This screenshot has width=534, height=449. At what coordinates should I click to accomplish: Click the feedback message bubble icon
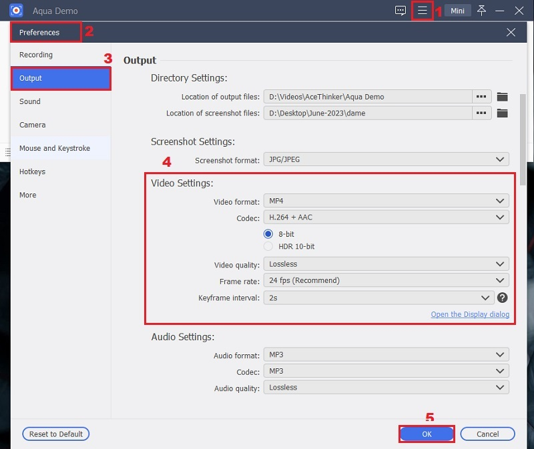coord(401,10)
